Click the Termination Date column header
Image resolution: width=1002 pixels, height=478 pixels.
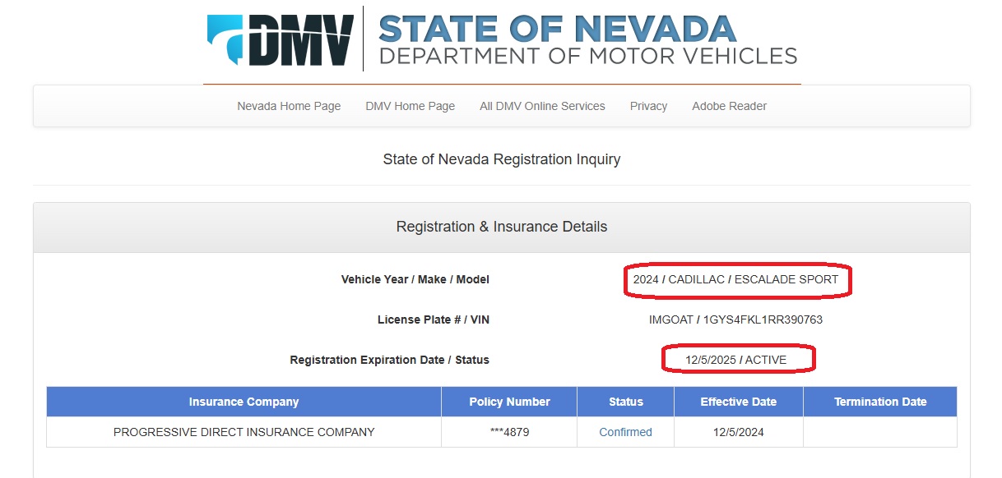(880, 402)
